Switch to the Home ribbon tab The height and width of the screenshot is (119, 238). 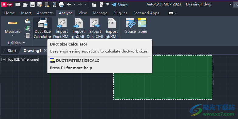[9, 13]
